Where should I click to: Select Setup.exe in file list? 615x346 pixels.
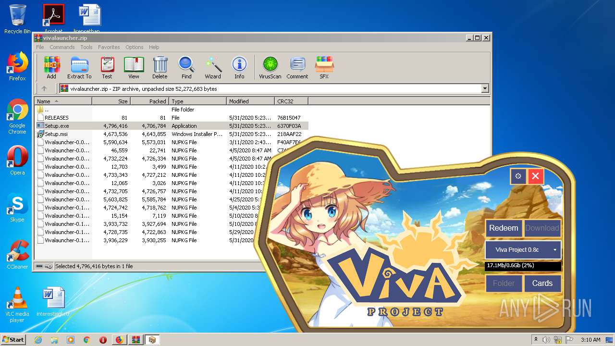172,126
